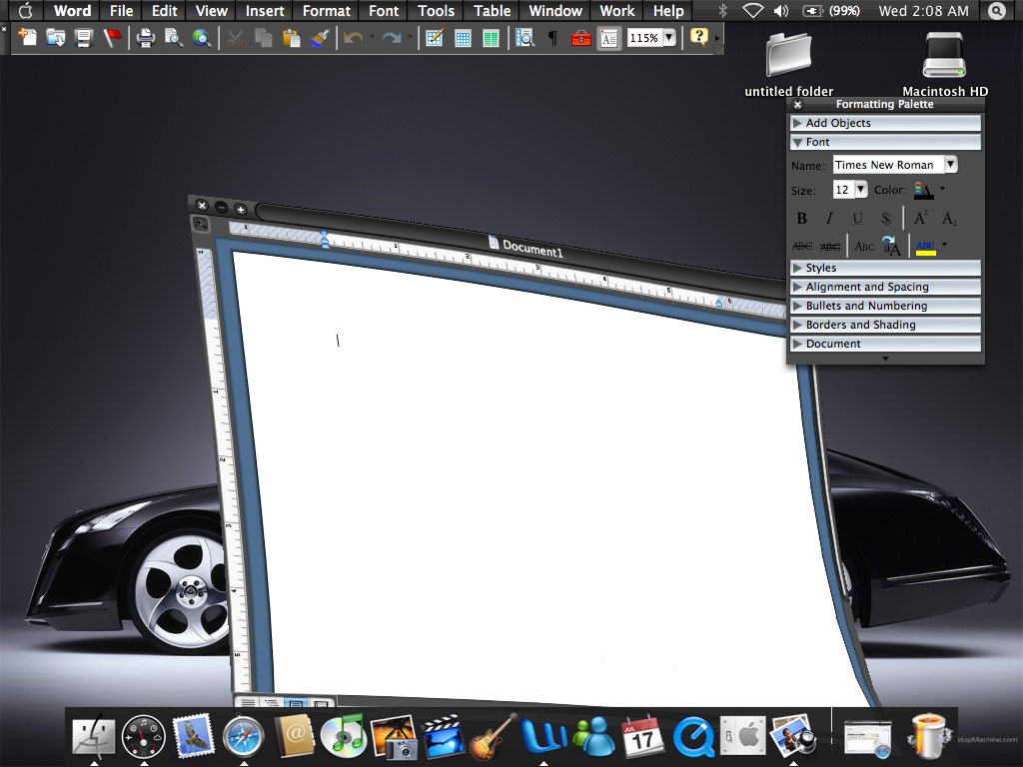
Task: Toggle Show/Hide paragraph marks
Action: coord(552,38)
